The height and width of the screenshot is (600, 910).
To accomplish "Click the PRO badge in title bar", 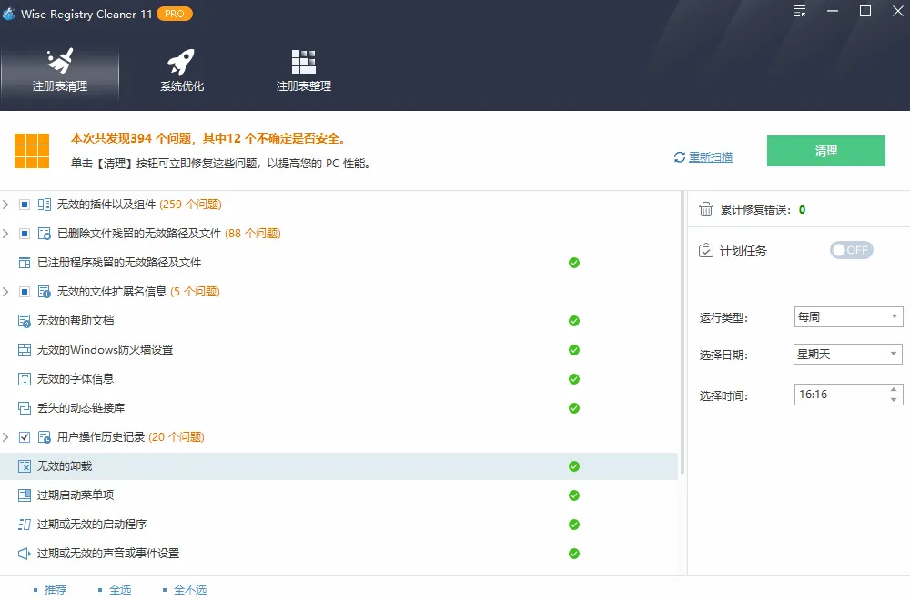I will [174, 14].
